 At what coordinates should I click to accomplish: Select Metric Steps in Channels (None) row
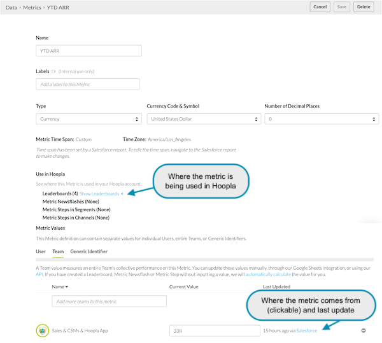tap(76, 218)
